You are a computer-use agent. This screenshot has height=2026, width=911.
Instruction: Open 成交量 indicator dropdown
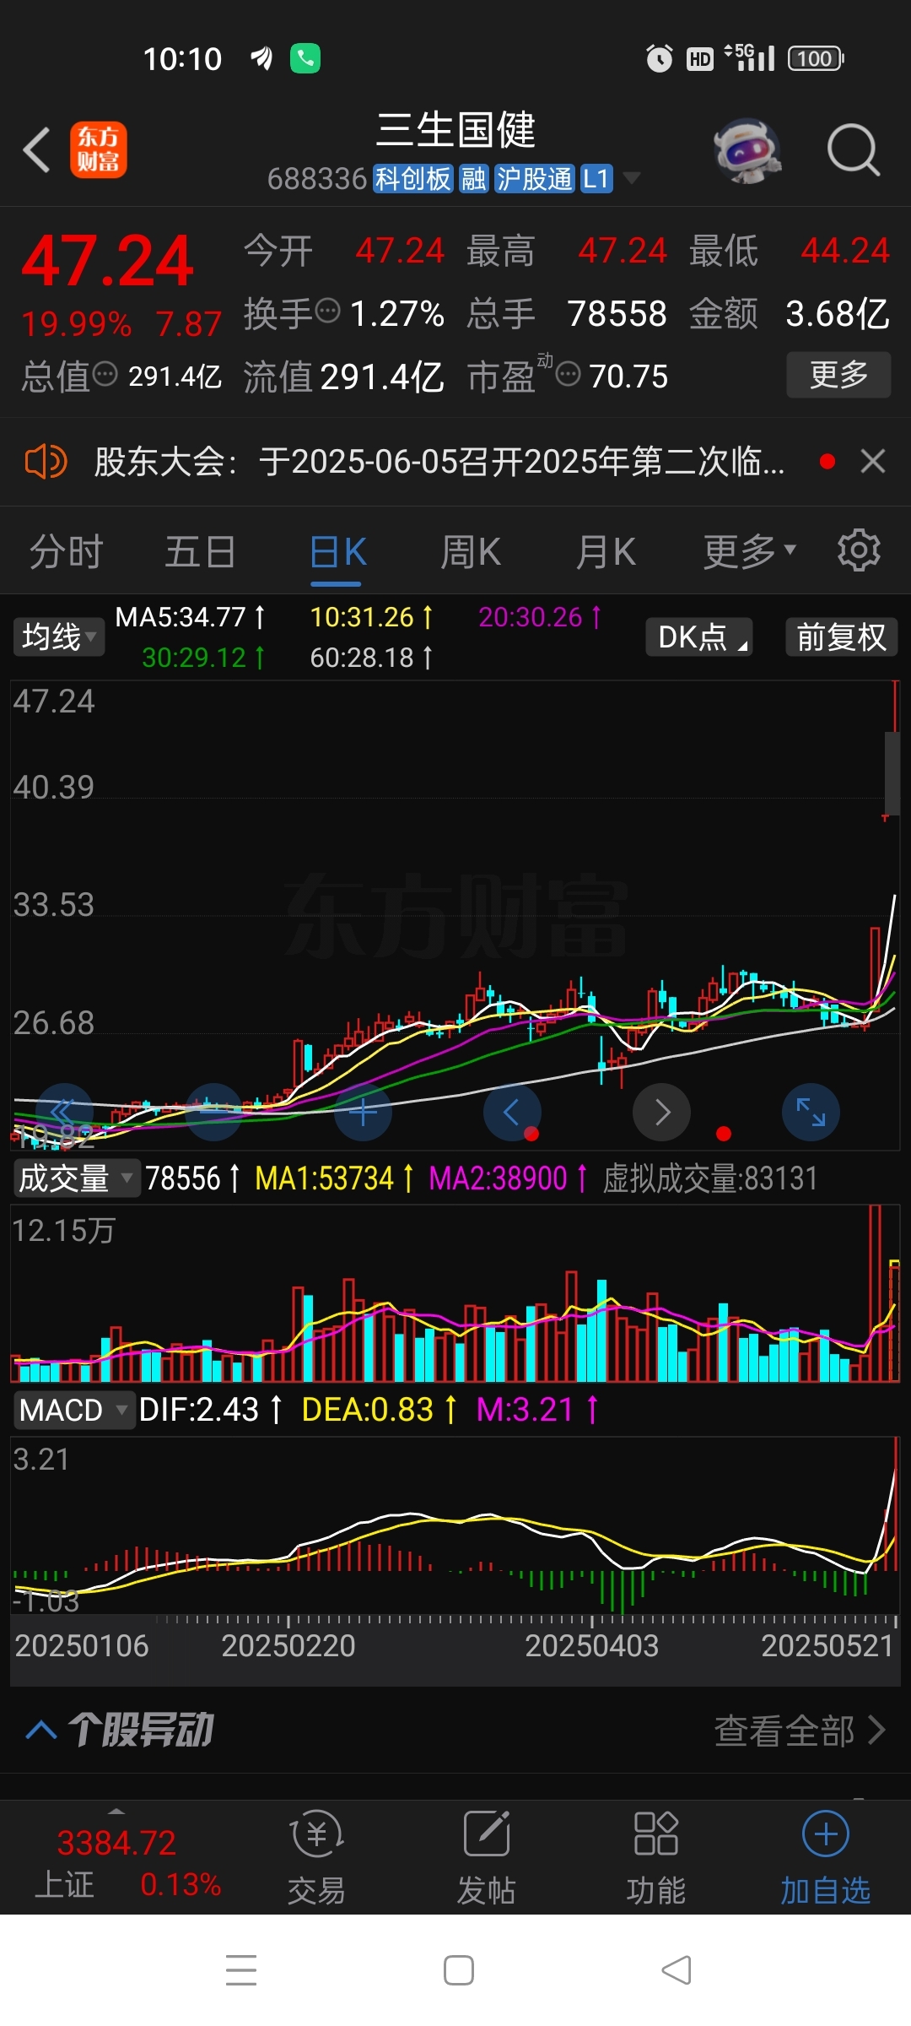tap(76, 1178)
